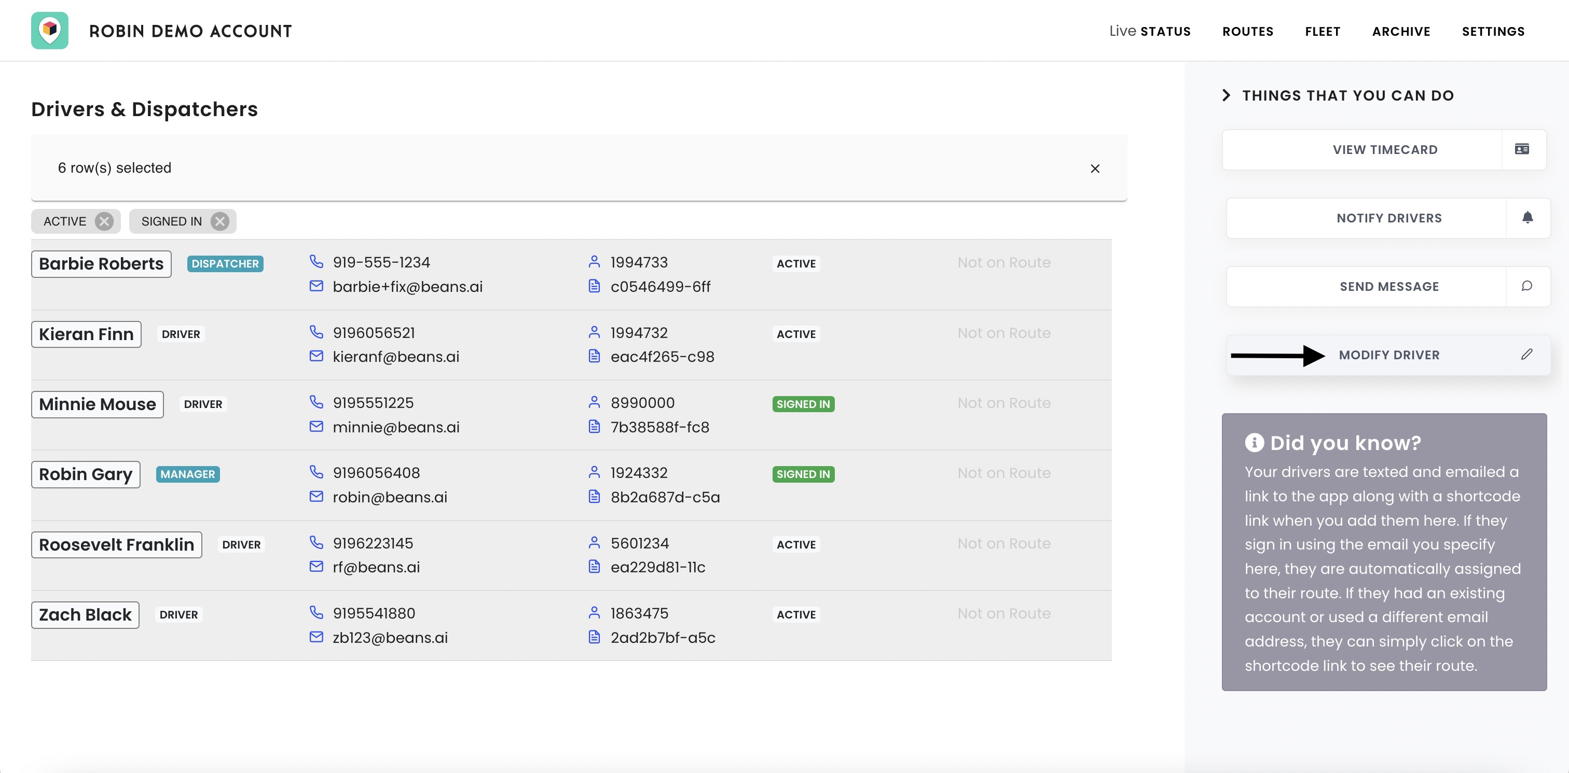Click email icon next to kieranf@beans.ai
This screenshot has width=1569, height=773.
[x=316, y=356]
